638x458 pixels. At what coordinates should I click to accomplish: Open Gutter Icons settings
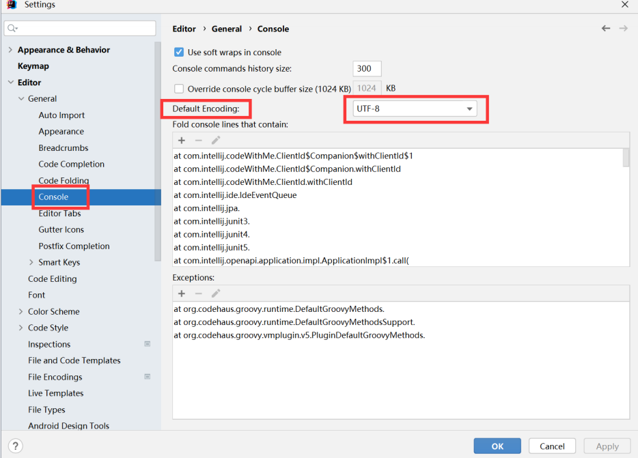tap(61, 229)
